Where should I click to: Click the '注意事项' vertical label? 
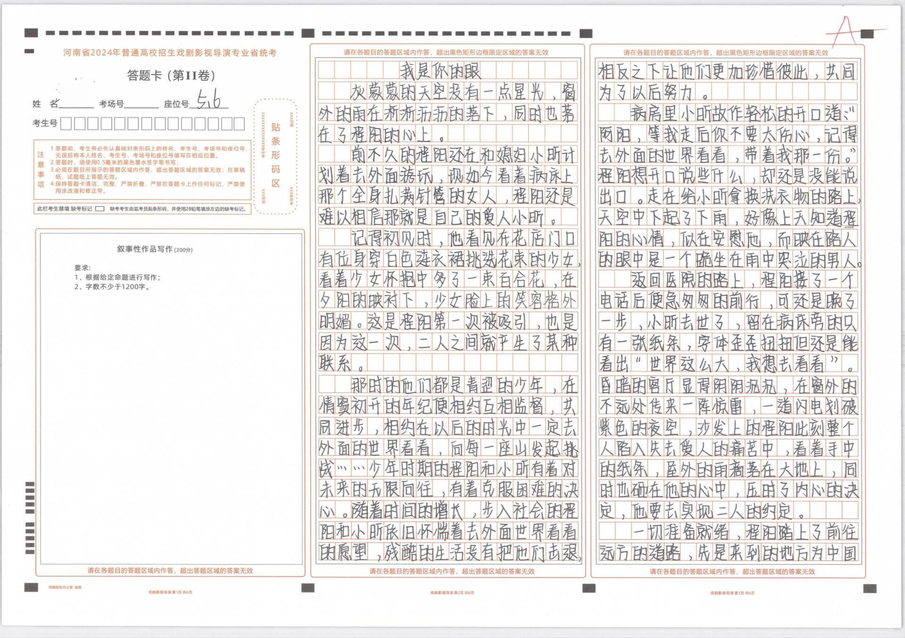[41, 170]
